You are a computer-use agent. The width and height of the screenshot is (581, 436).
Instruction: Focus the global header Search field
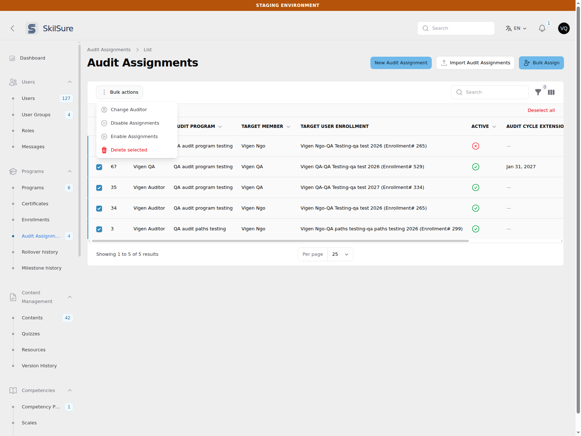456,28
